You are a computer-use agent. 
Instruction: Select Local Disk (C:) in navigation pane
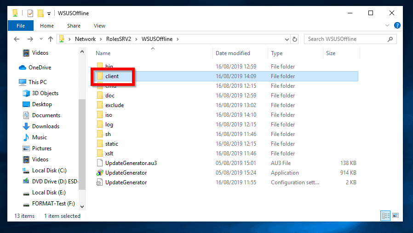49,170
